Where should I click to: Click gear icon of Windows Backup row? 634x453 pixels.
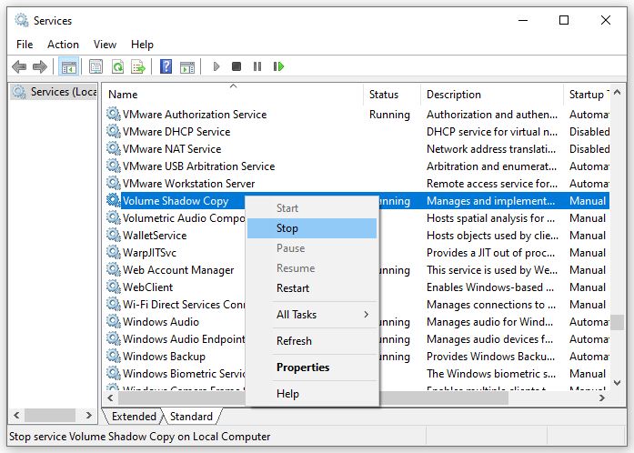coord(114,356)
